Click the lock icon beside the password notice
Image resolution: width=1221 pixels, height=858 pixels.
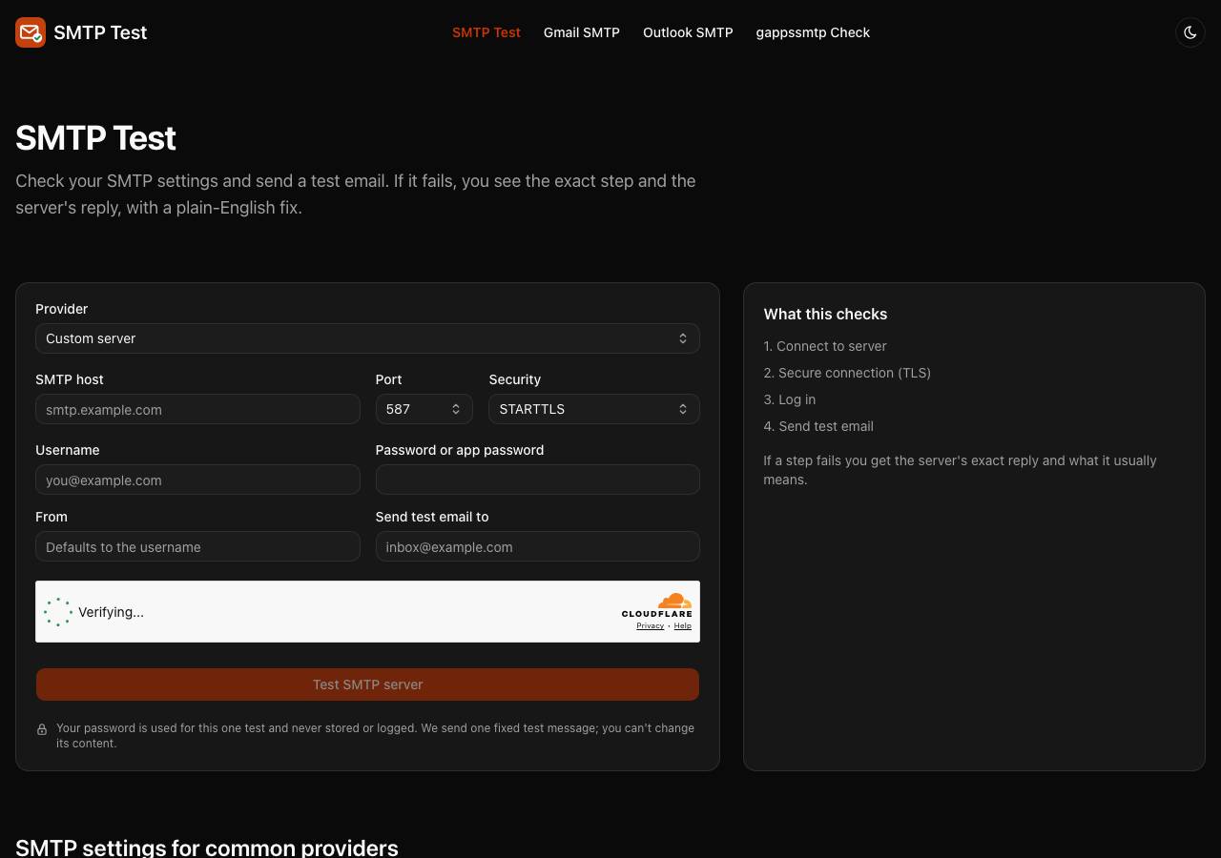click(x=42, y=729)
